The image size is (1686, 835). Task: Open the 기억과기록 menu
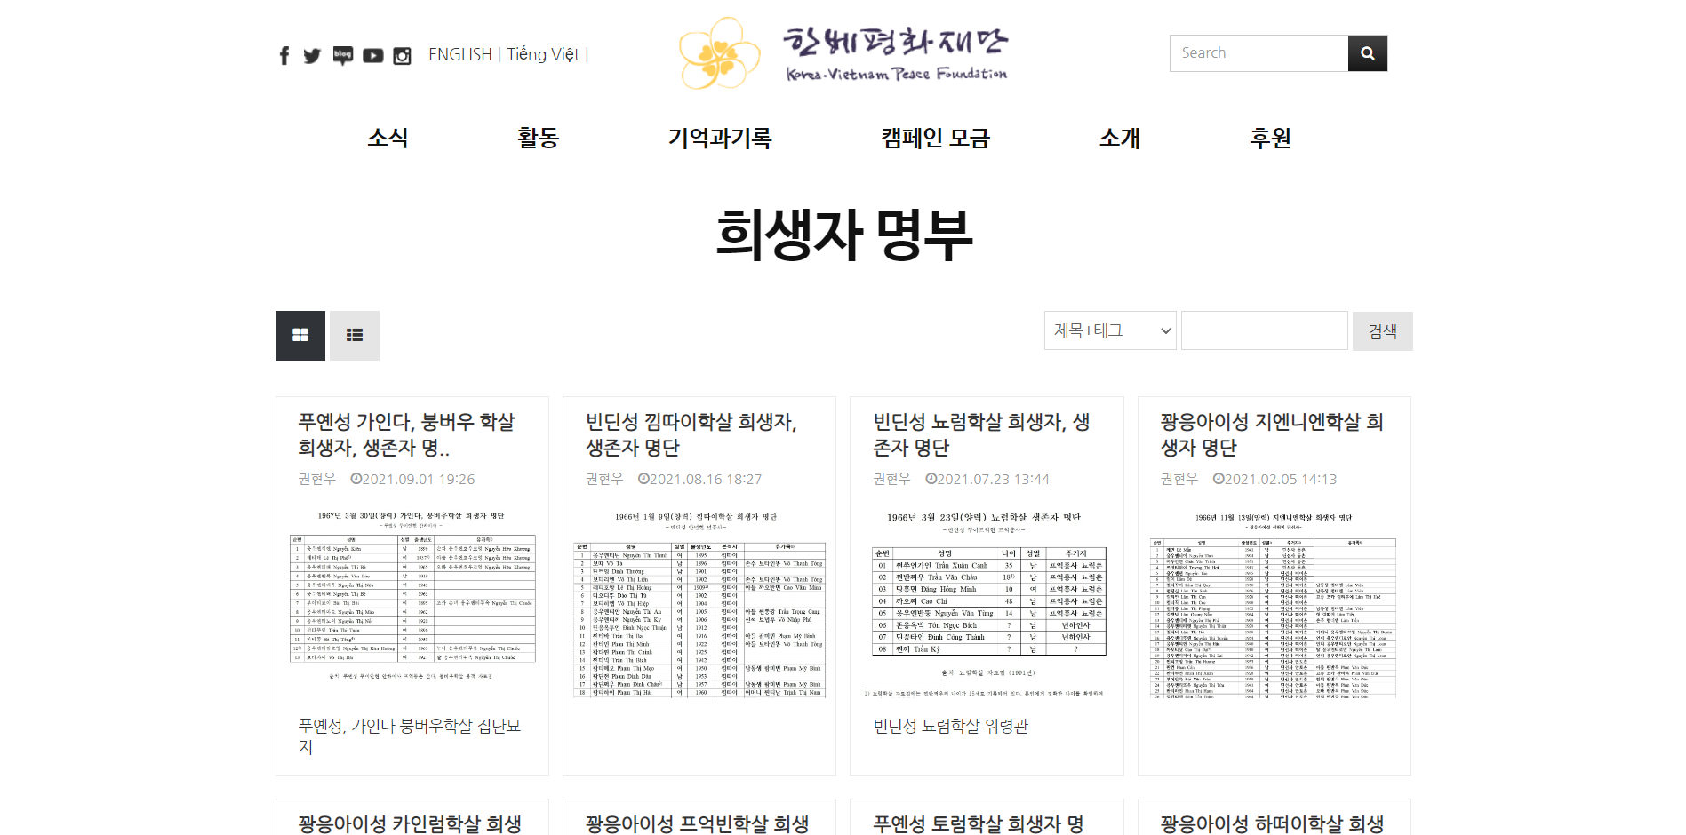pos(720,138)
